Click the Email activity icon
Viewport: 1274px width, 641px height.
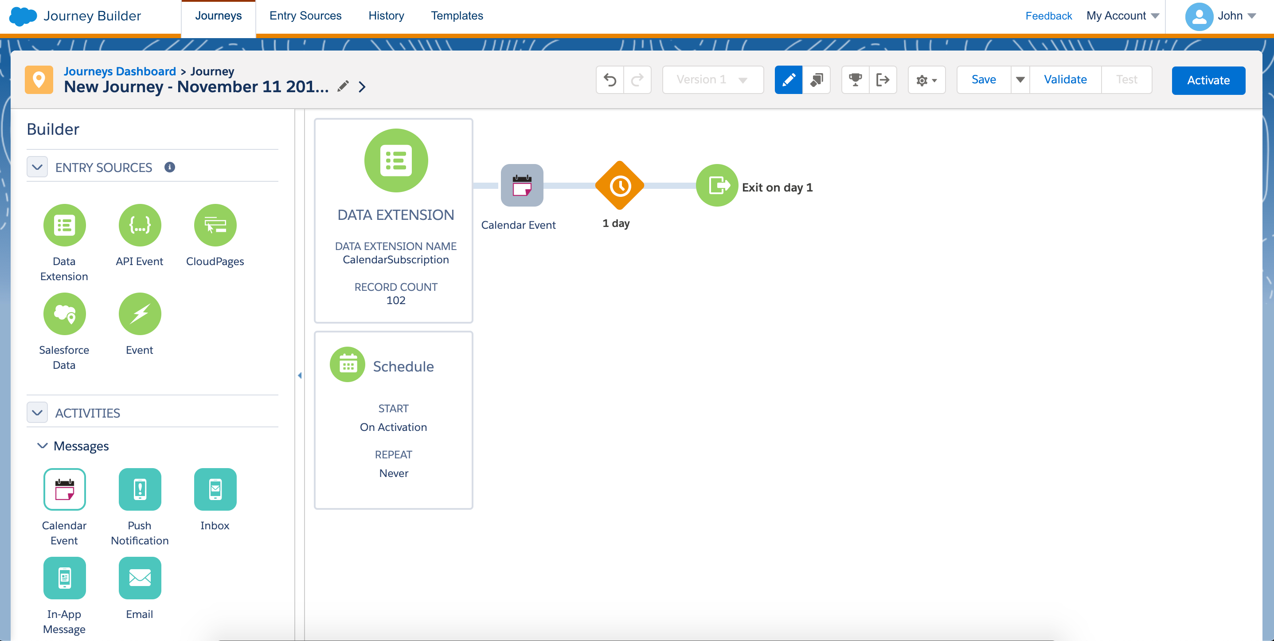coord(140,578)
